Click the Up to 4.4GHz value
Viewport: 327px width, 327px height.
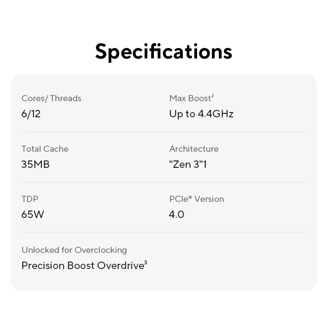tap(201, 114)
